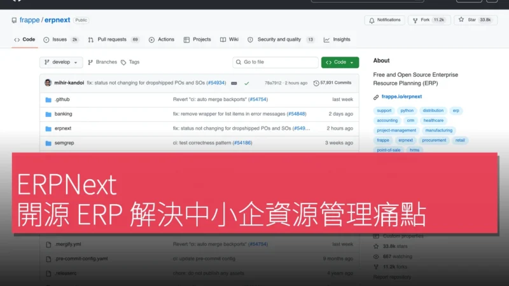Open mihir-kandoi's avatar

(48, 83)
